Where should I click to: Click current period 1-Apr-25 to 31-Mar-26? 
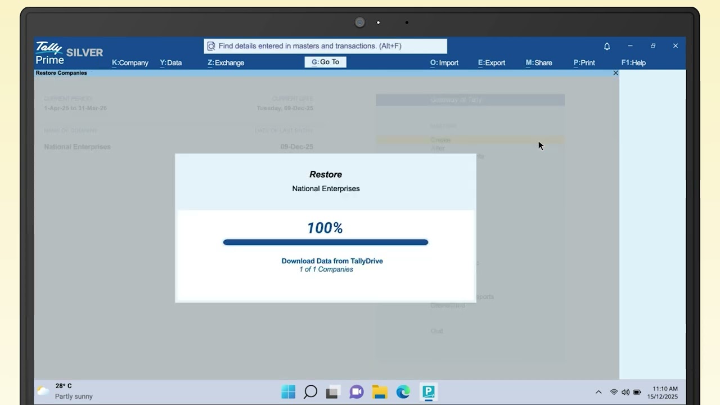pyautogui.click(x=75, y=108)
